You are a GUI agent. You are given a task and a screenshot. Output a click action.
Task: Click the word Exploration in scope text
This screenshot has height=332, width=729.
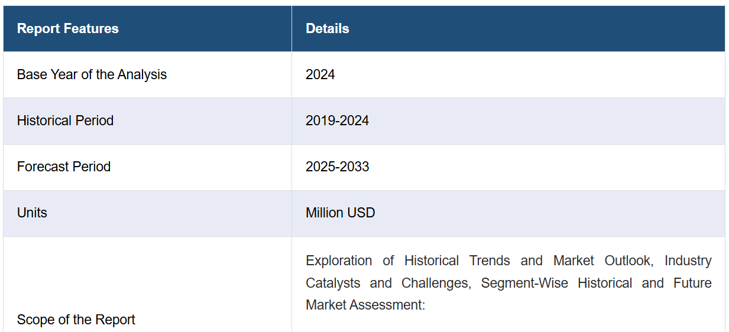tap(339, 261)
